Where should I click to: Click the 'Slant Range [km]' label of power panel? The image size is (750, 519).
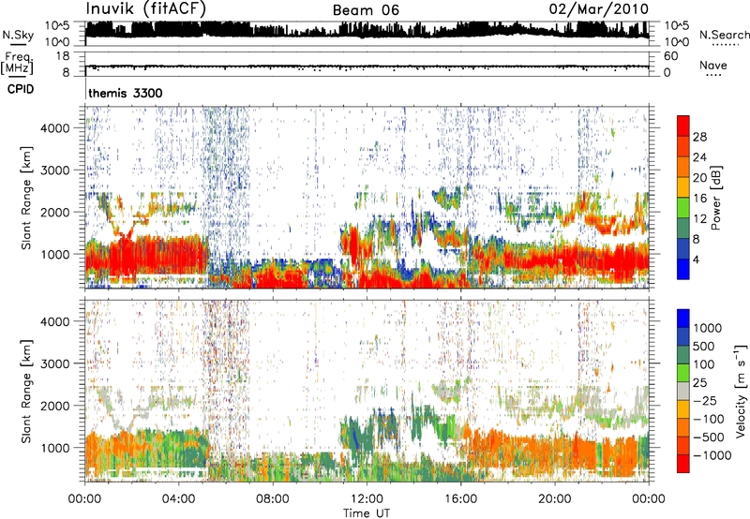click(x=26, y=198)
